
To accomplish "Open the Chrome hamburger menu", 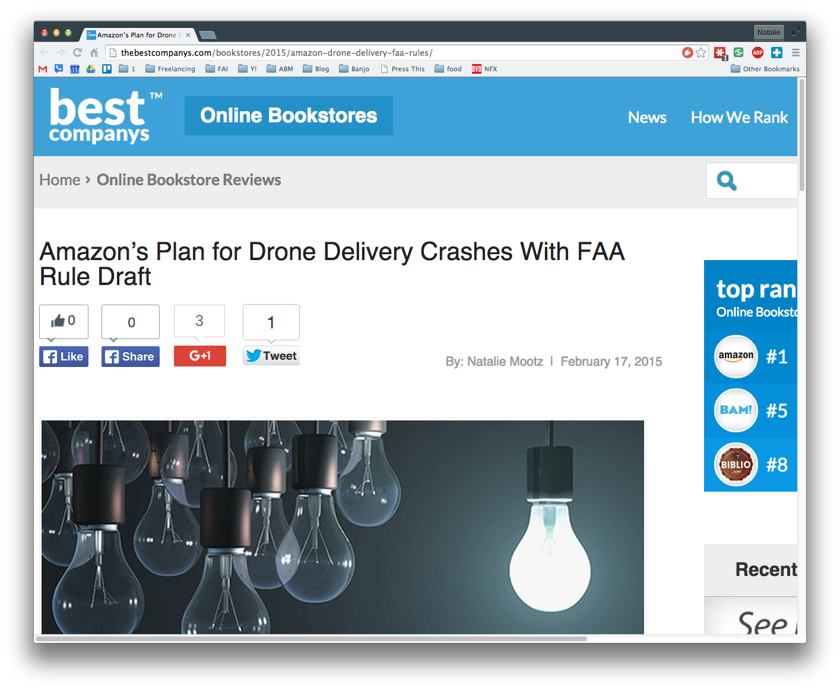I will point(795,53).
